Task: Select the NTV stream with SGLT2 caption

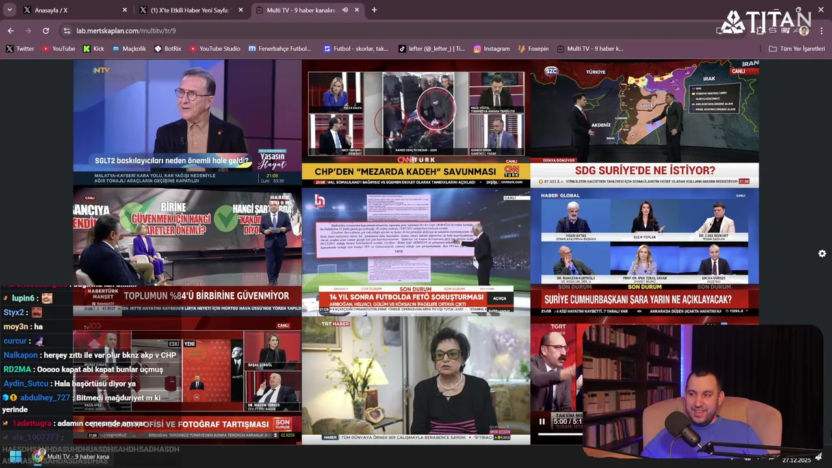Action: pos(187,123)
